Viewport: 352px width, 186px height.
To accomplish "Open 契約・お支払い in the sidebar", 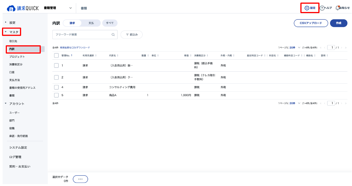I will (x=20, y=166).
